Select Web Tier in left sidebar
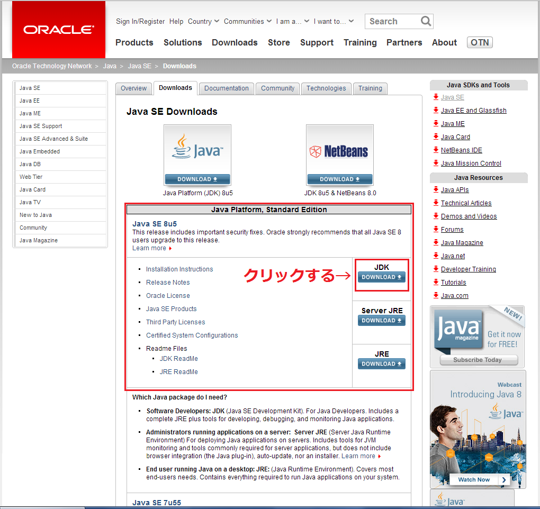The image size is (540, 509). point(60,177)
